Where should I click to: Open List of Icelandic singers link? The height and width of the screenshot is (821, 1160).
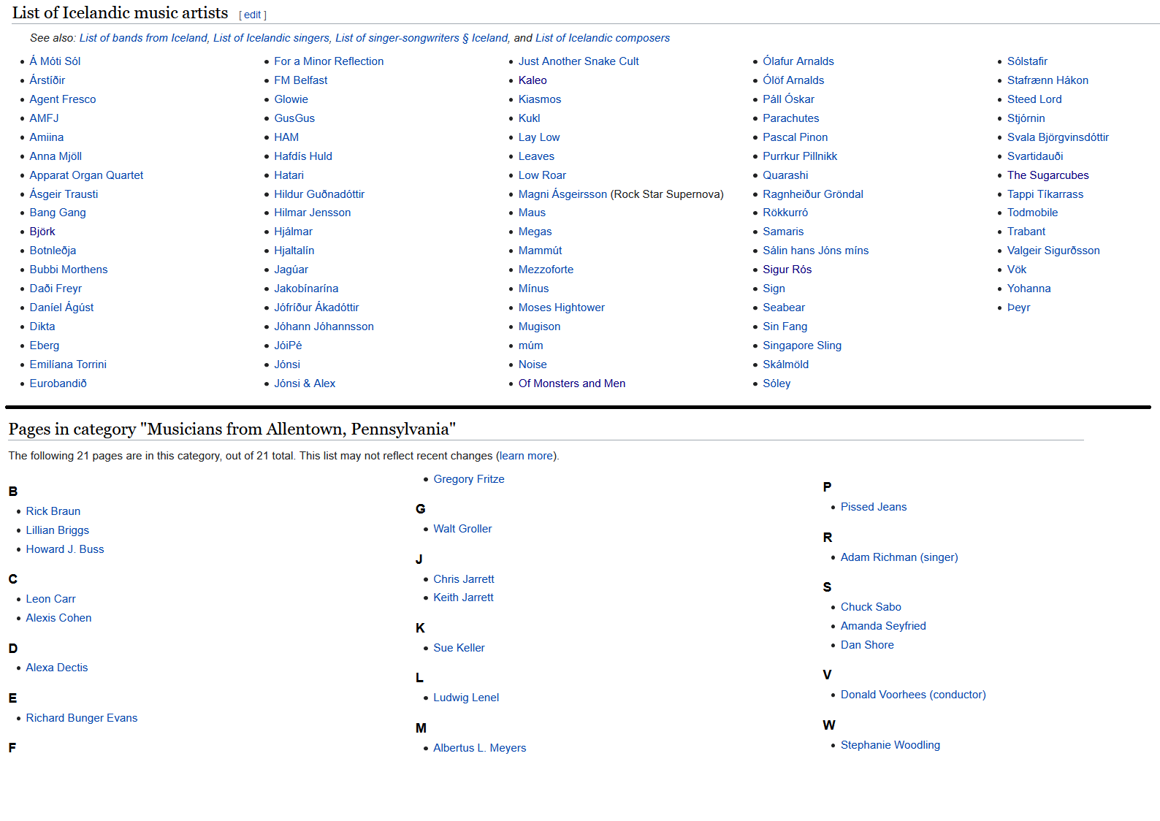271,38
